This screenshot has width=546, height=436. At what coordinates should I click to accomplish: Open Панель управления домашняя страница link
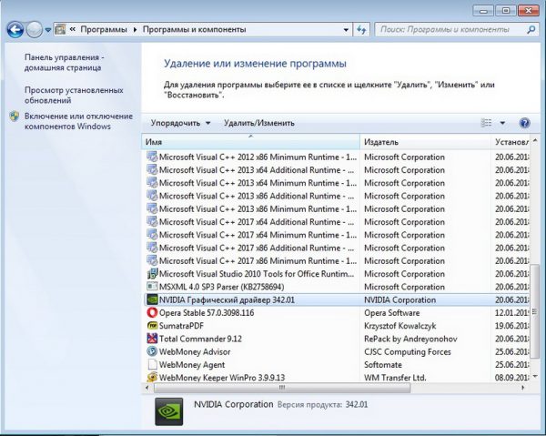pyautogui.click(x=64, y=63)
